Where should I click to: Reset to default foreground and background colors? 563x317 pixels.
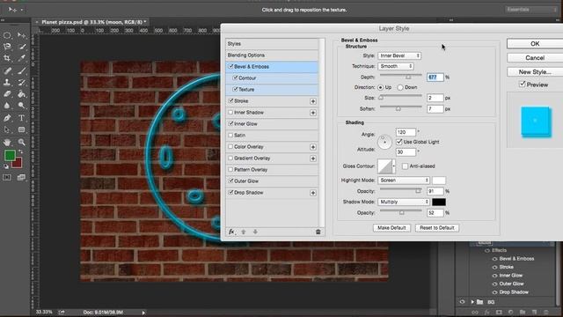pos(6,166)
